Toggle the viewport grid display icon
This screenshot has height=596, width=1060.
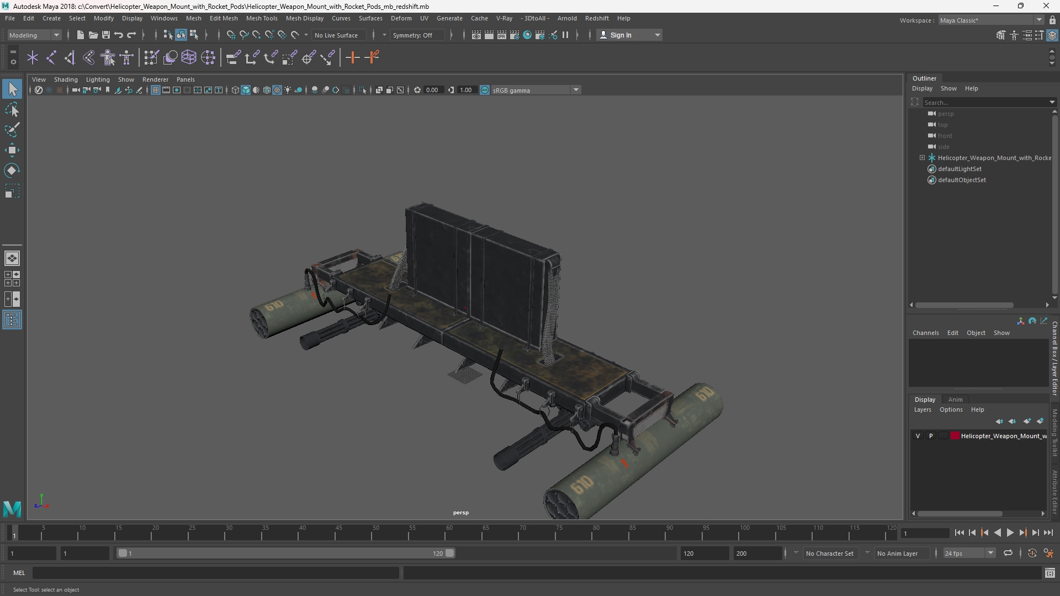(x=156, y=90)
